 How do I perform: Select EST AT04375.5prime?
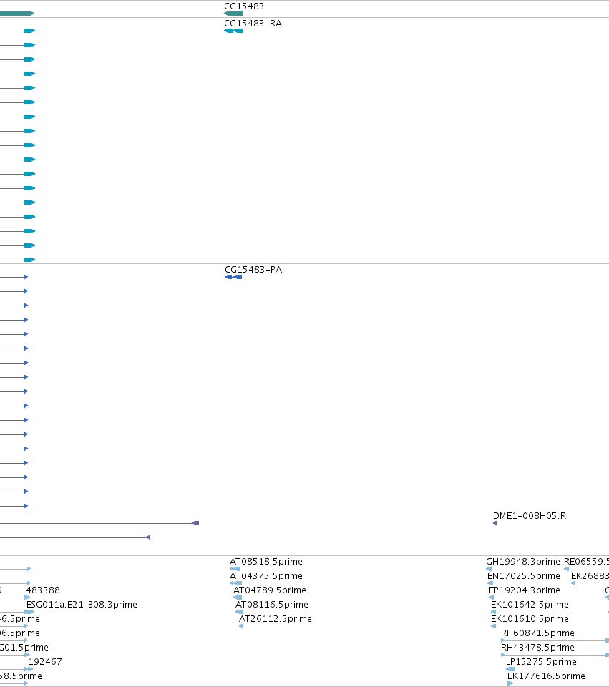tap(266, 575)
